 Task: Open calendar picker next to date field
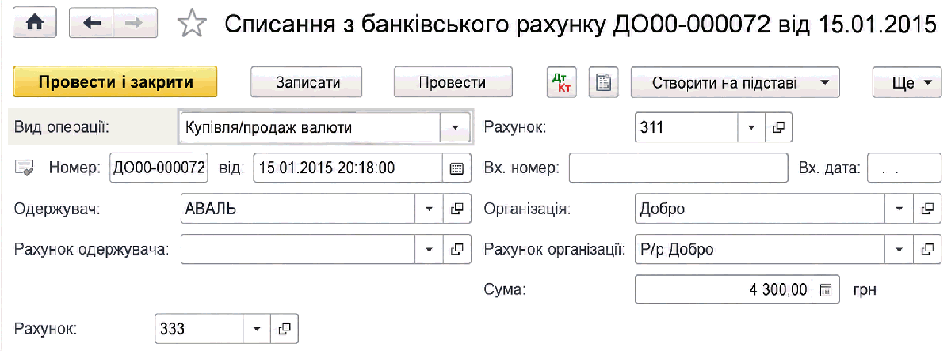[456, 168]
